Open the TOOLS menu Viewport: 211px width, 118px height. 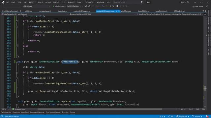(x=80, y=2)
